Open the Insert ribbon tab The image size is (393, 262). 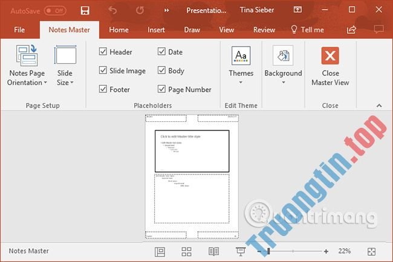[x=156, y=30]
